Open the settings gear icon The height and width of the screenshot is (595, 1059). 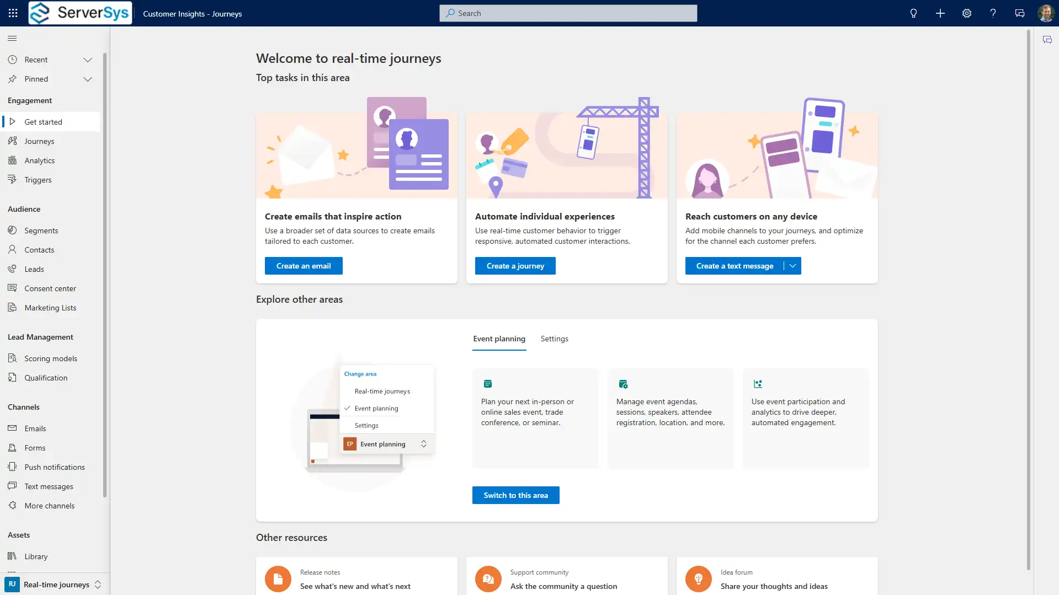[966, 13]
